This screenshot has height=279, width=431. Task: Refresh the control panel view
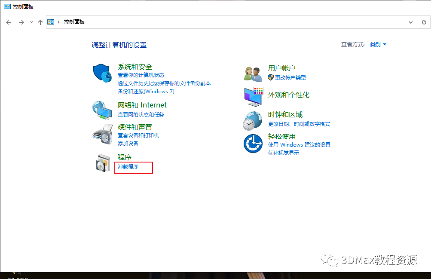(x=424, y=22)
